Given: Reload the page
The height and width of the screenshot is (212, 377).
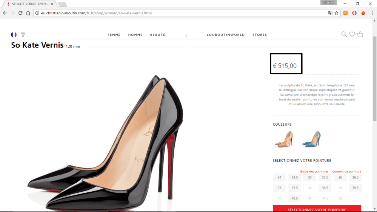Looking at the screenshot, I should click(20, 13).
